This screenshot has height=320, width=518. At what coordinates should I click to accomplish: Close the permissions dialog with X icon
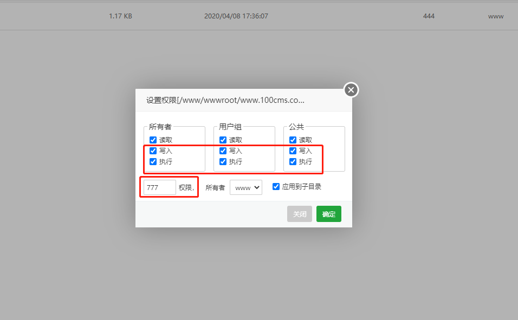click(x=351, y=90)
